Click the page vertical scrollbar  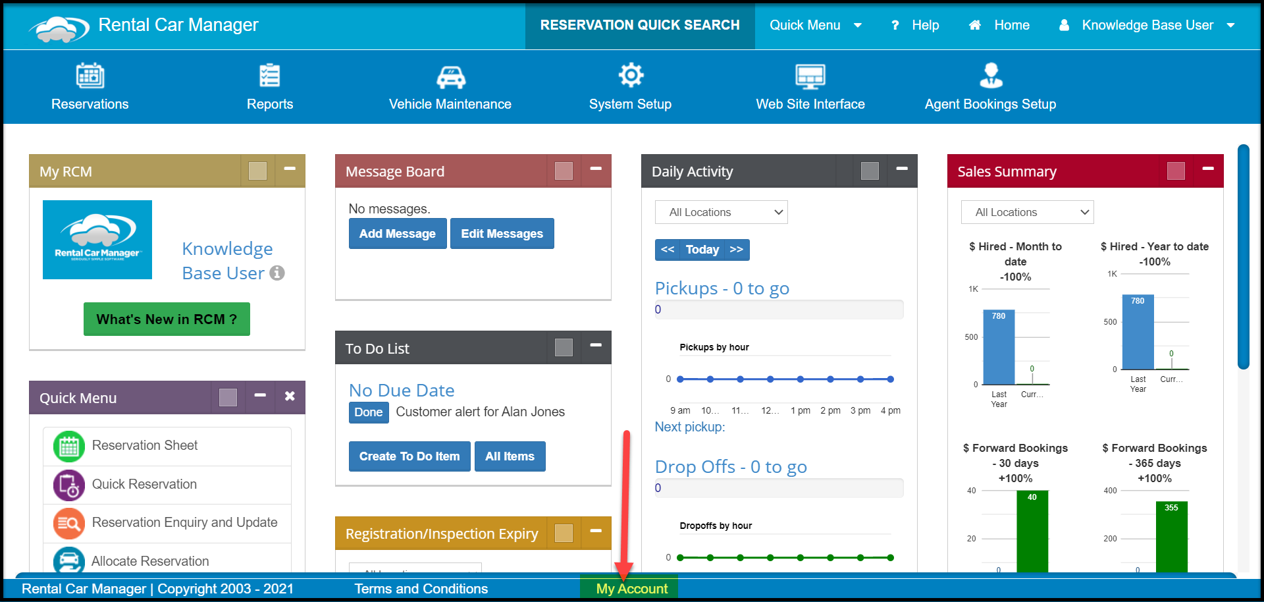pos(1244,257)
